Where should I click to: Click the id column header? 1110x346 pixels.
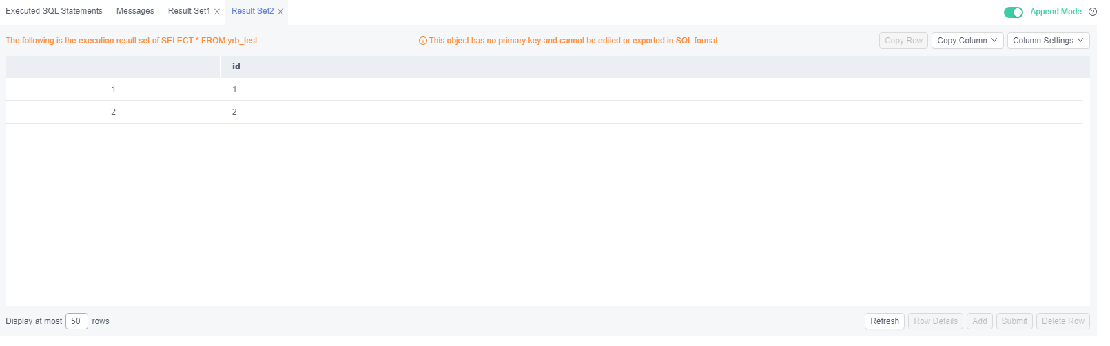pyautogui.click(x=236, y=67)
